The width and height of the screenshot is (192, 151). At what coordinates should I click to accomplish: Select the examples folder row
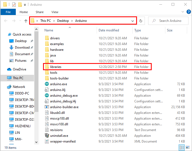click(115, 44)
